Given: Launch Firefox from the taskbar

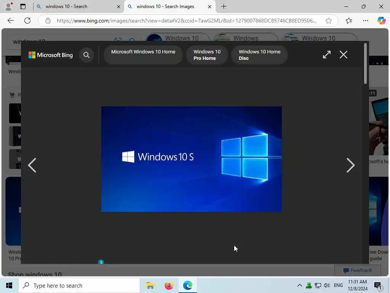Looking at the screenshot, I should point(169,285).
